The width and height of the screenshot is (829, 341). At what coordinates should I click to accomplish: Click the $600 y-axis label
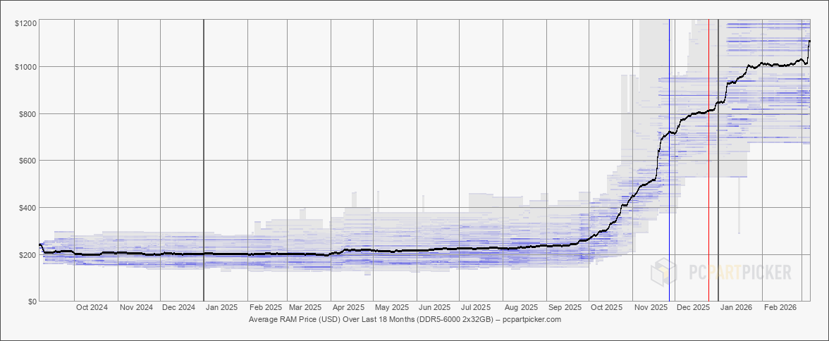pyautogui.click(x=27, y=161)
